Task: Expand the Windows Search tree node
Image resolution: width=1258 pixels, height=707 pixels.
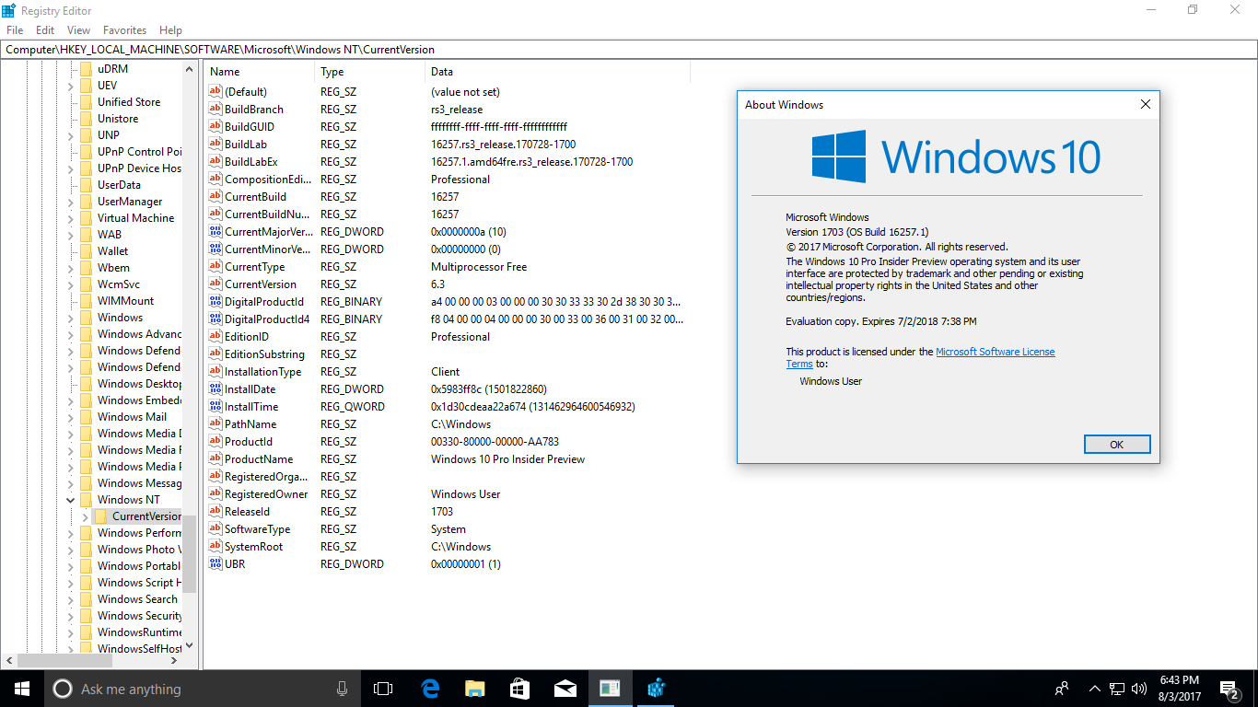Action: (71, 599)
